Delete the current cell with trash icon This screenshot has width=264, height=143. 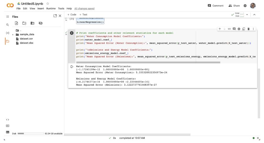click(249, 29)
